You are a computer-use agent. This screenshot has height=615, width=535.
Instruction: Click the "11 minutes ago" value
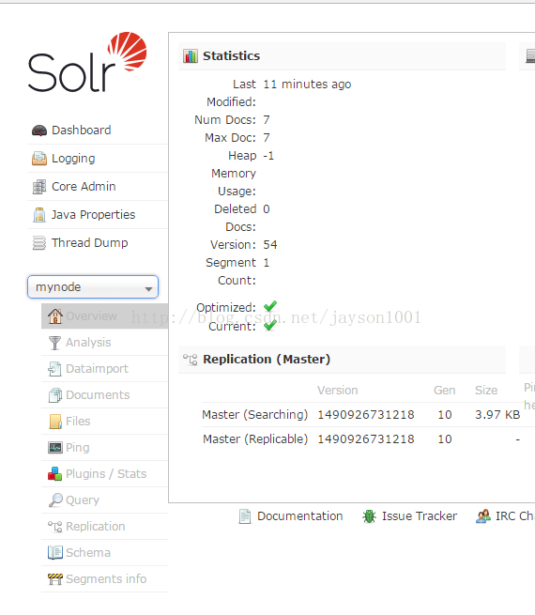pos(307,84)
